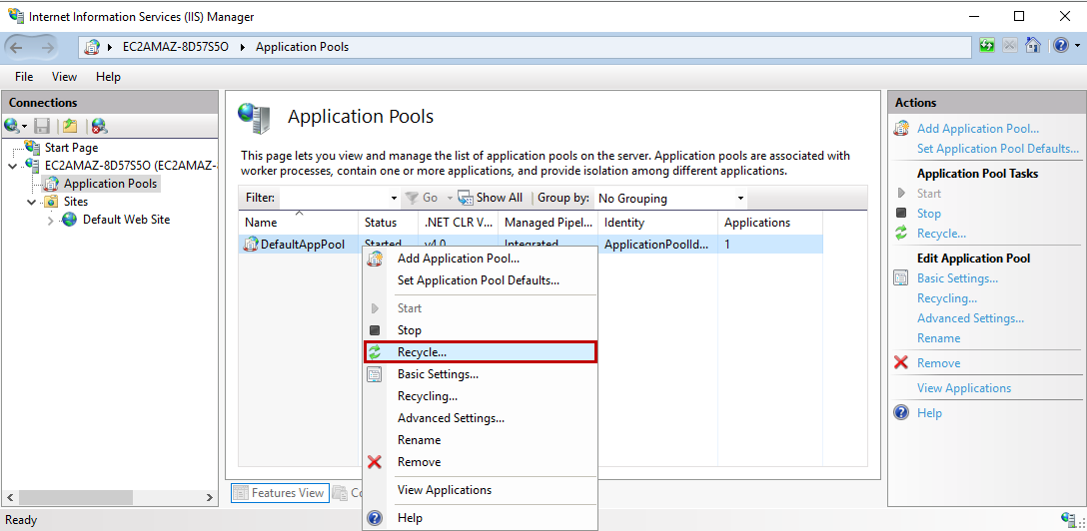Screen dimensions: 1087x531
Task: Click the Forward navigation arrow
Action: tap(47, 47)
